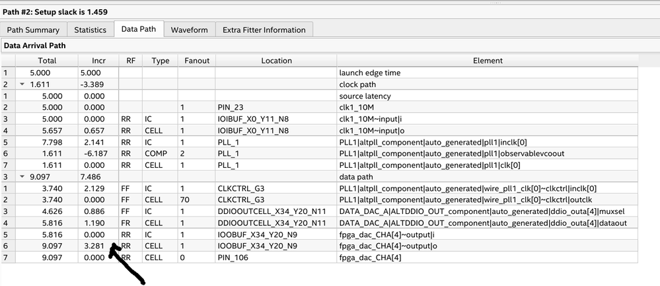This screenshot has height=286, width=660.
Task: Select the Data Path tab
Action: (139, 30)
